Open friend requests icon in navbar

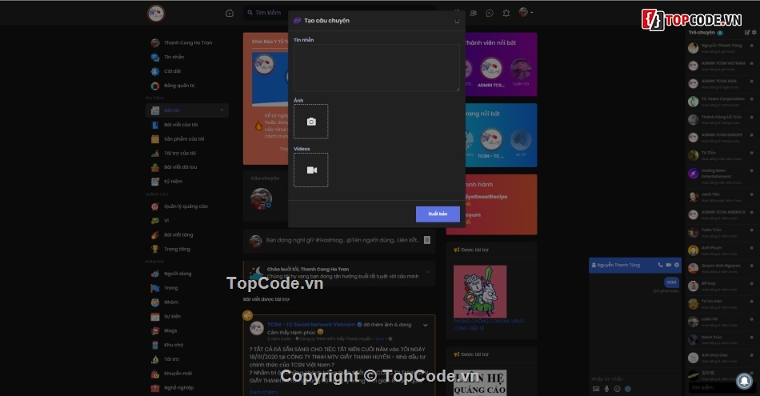[x=474, y=13]
